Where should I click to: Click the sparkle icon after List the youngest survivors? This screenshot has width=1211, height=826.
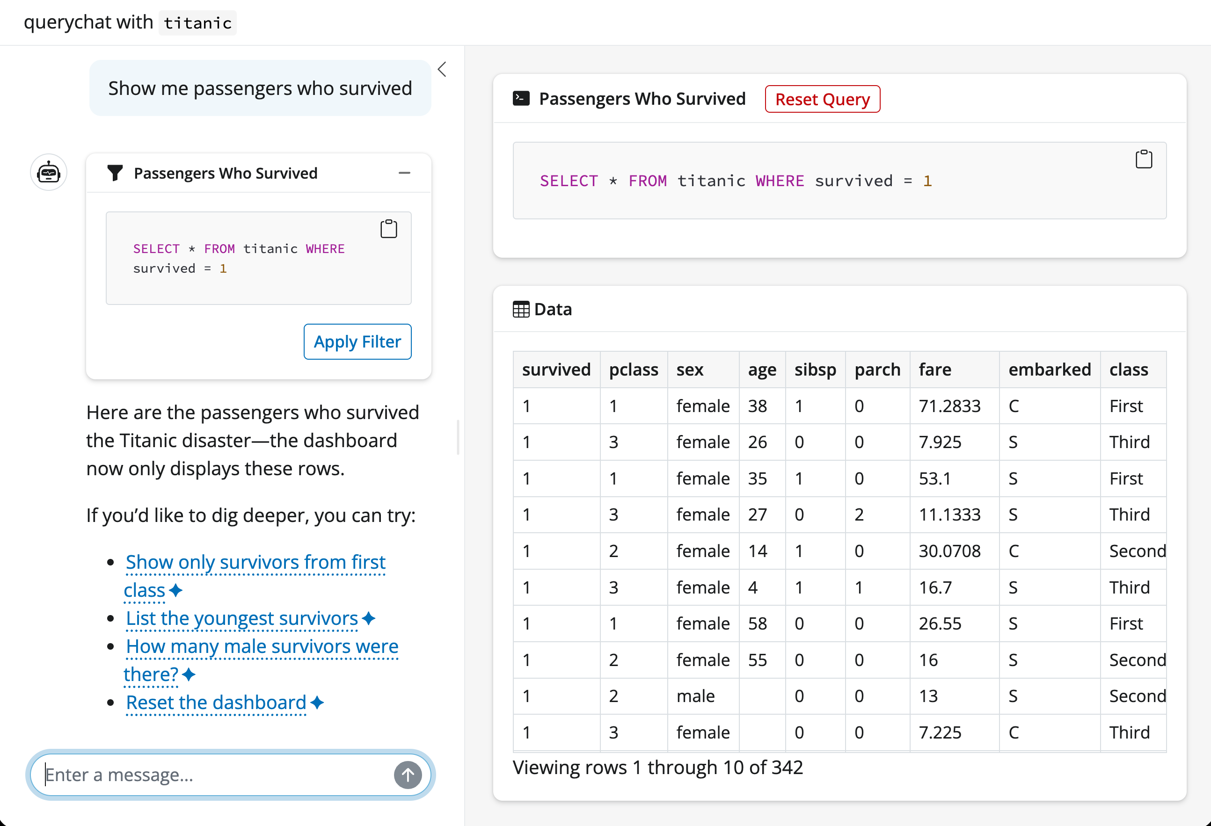pyautogui.click(x=368, y=619)
